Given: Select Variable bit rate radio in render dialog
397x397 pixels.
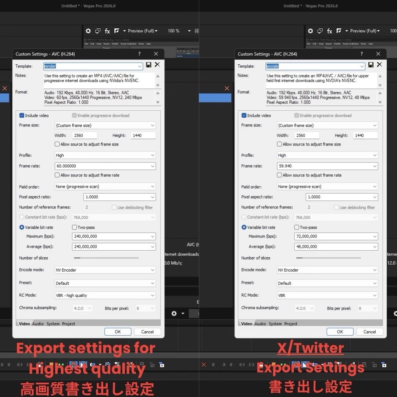Looking at the screenshot, I should [x=22, y=227].
